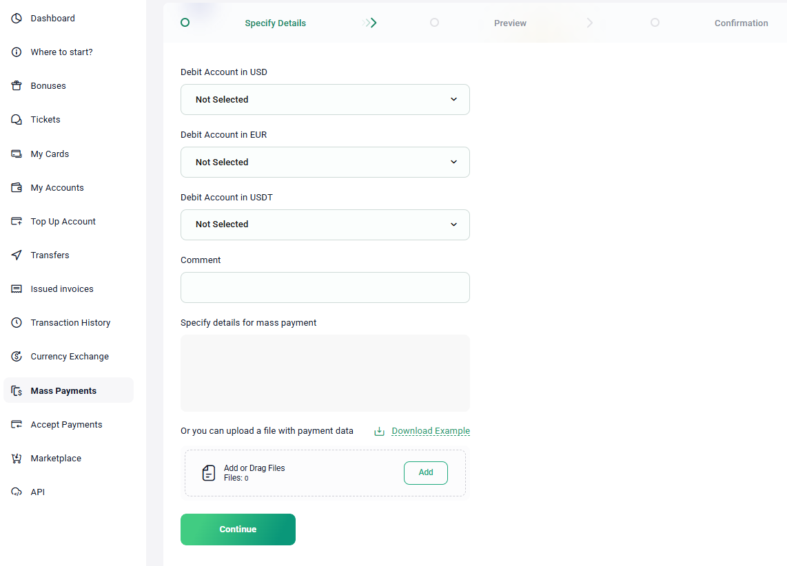Click the My Cards icon
787x566 pixels.
pyautogui.click(x=17, y=154)
